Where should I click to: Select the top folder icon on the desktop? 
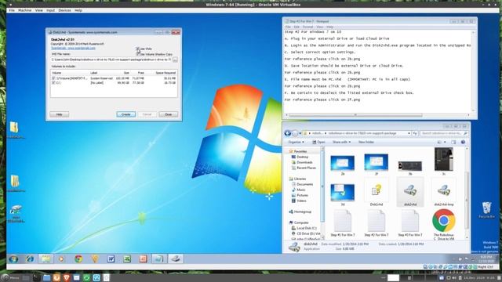pos(14,129)
